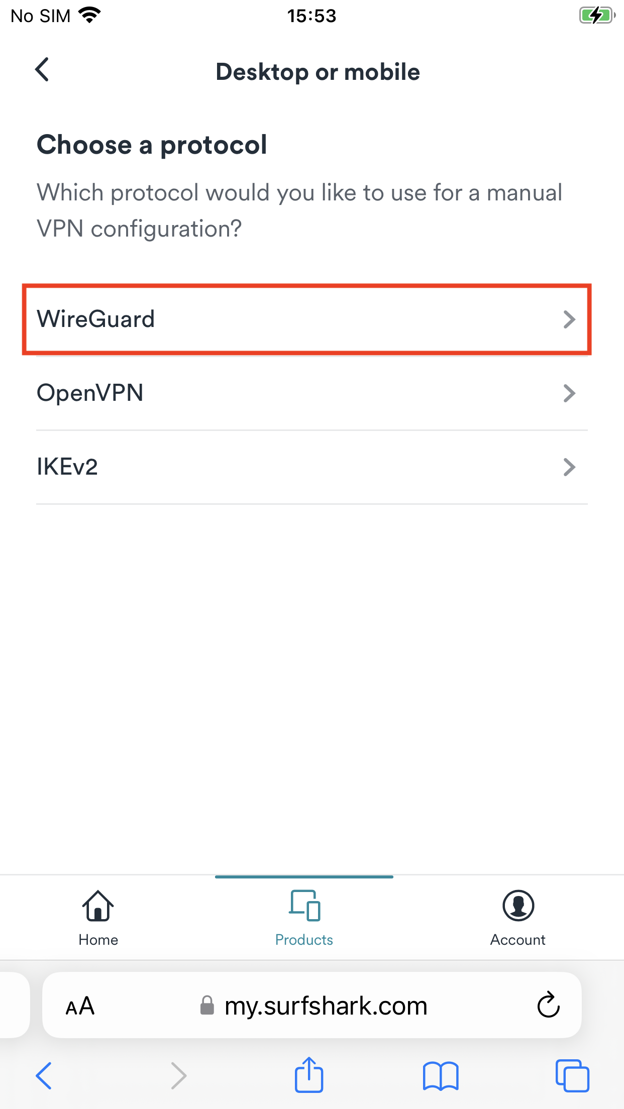Switch to the Products tab
The image size is (624, 1109).
click(304, 917)
